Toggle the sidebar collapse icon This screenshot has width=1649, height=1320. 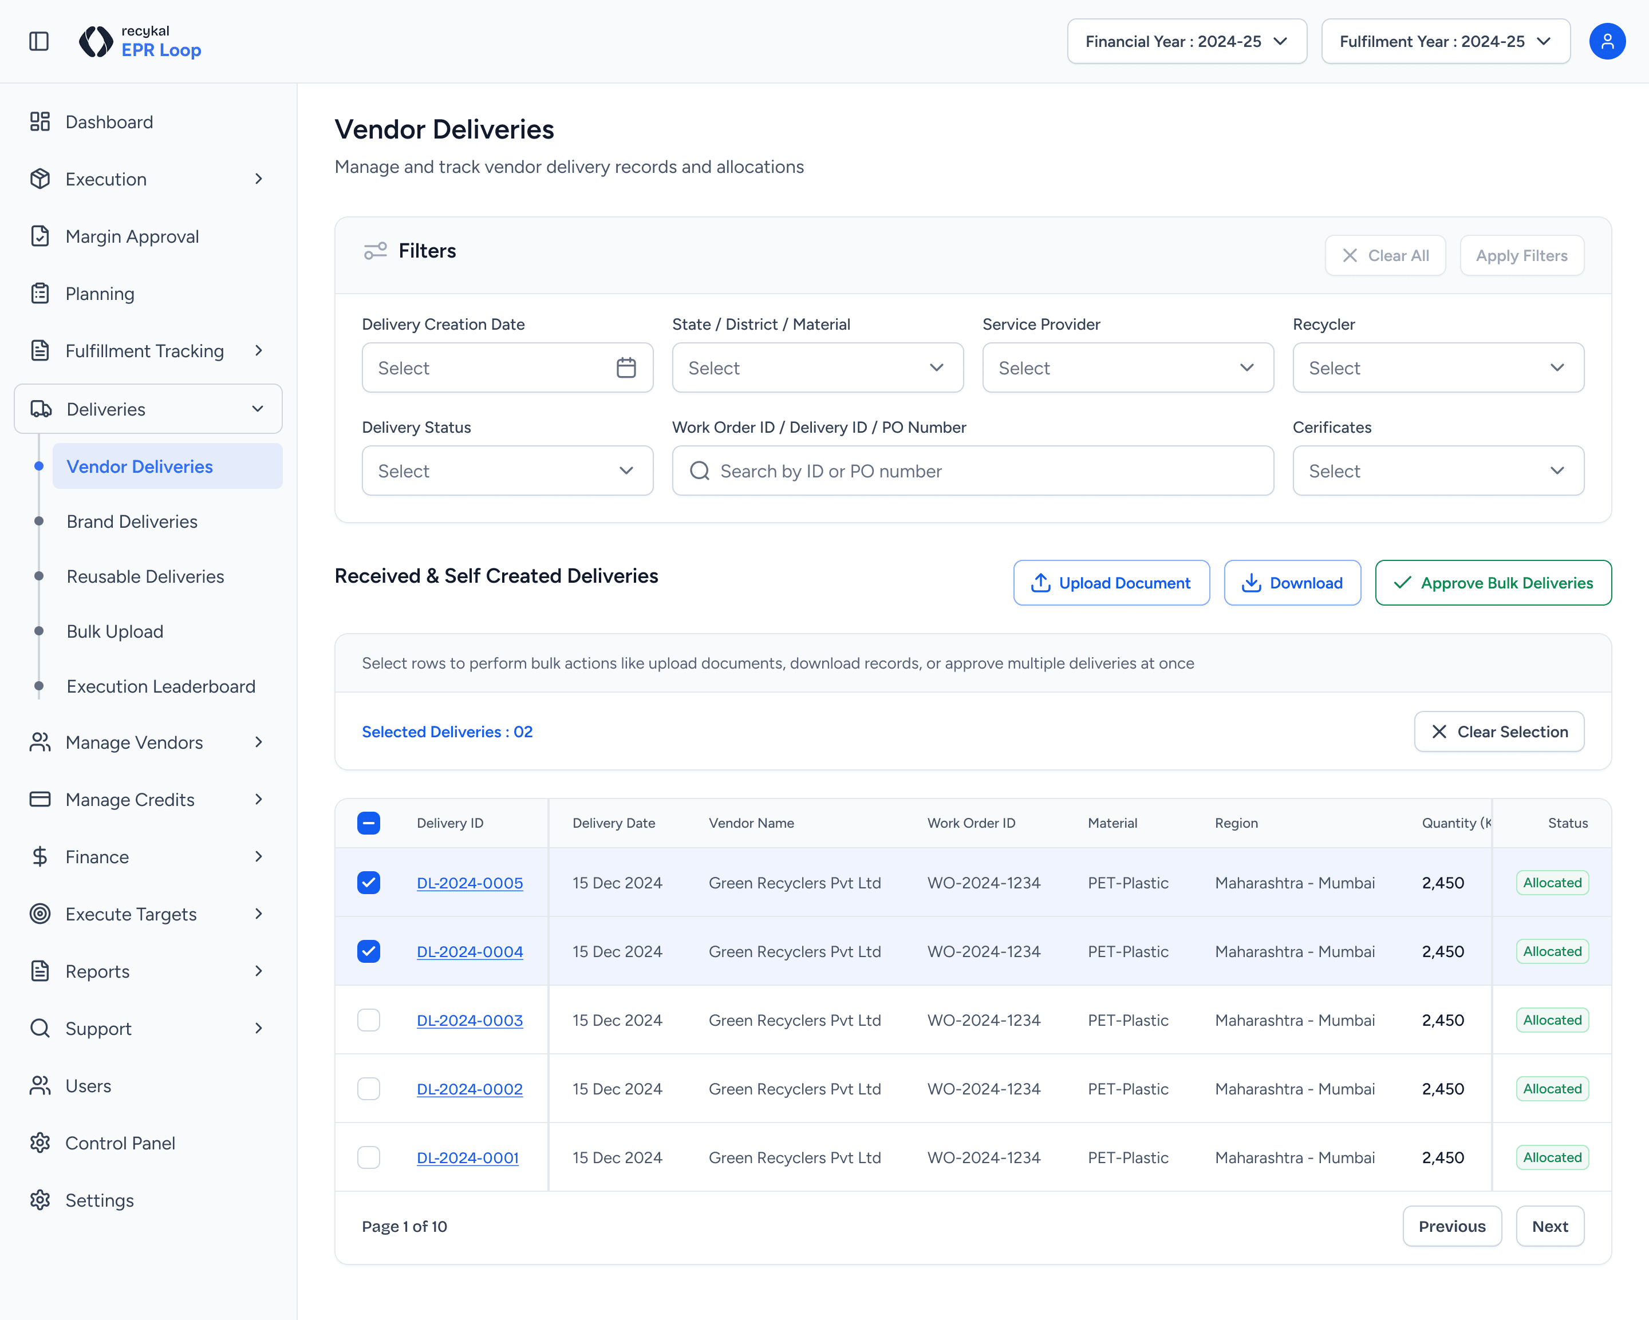pos(38,41)
